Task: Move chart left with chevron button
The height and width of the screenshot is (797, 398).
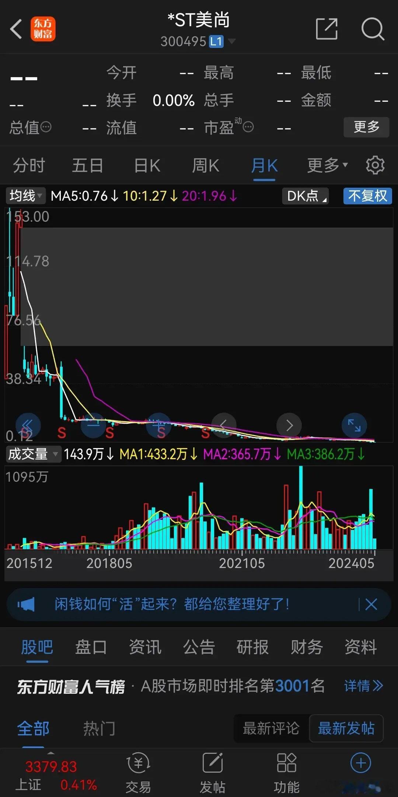Action: [x=224, y=425]
